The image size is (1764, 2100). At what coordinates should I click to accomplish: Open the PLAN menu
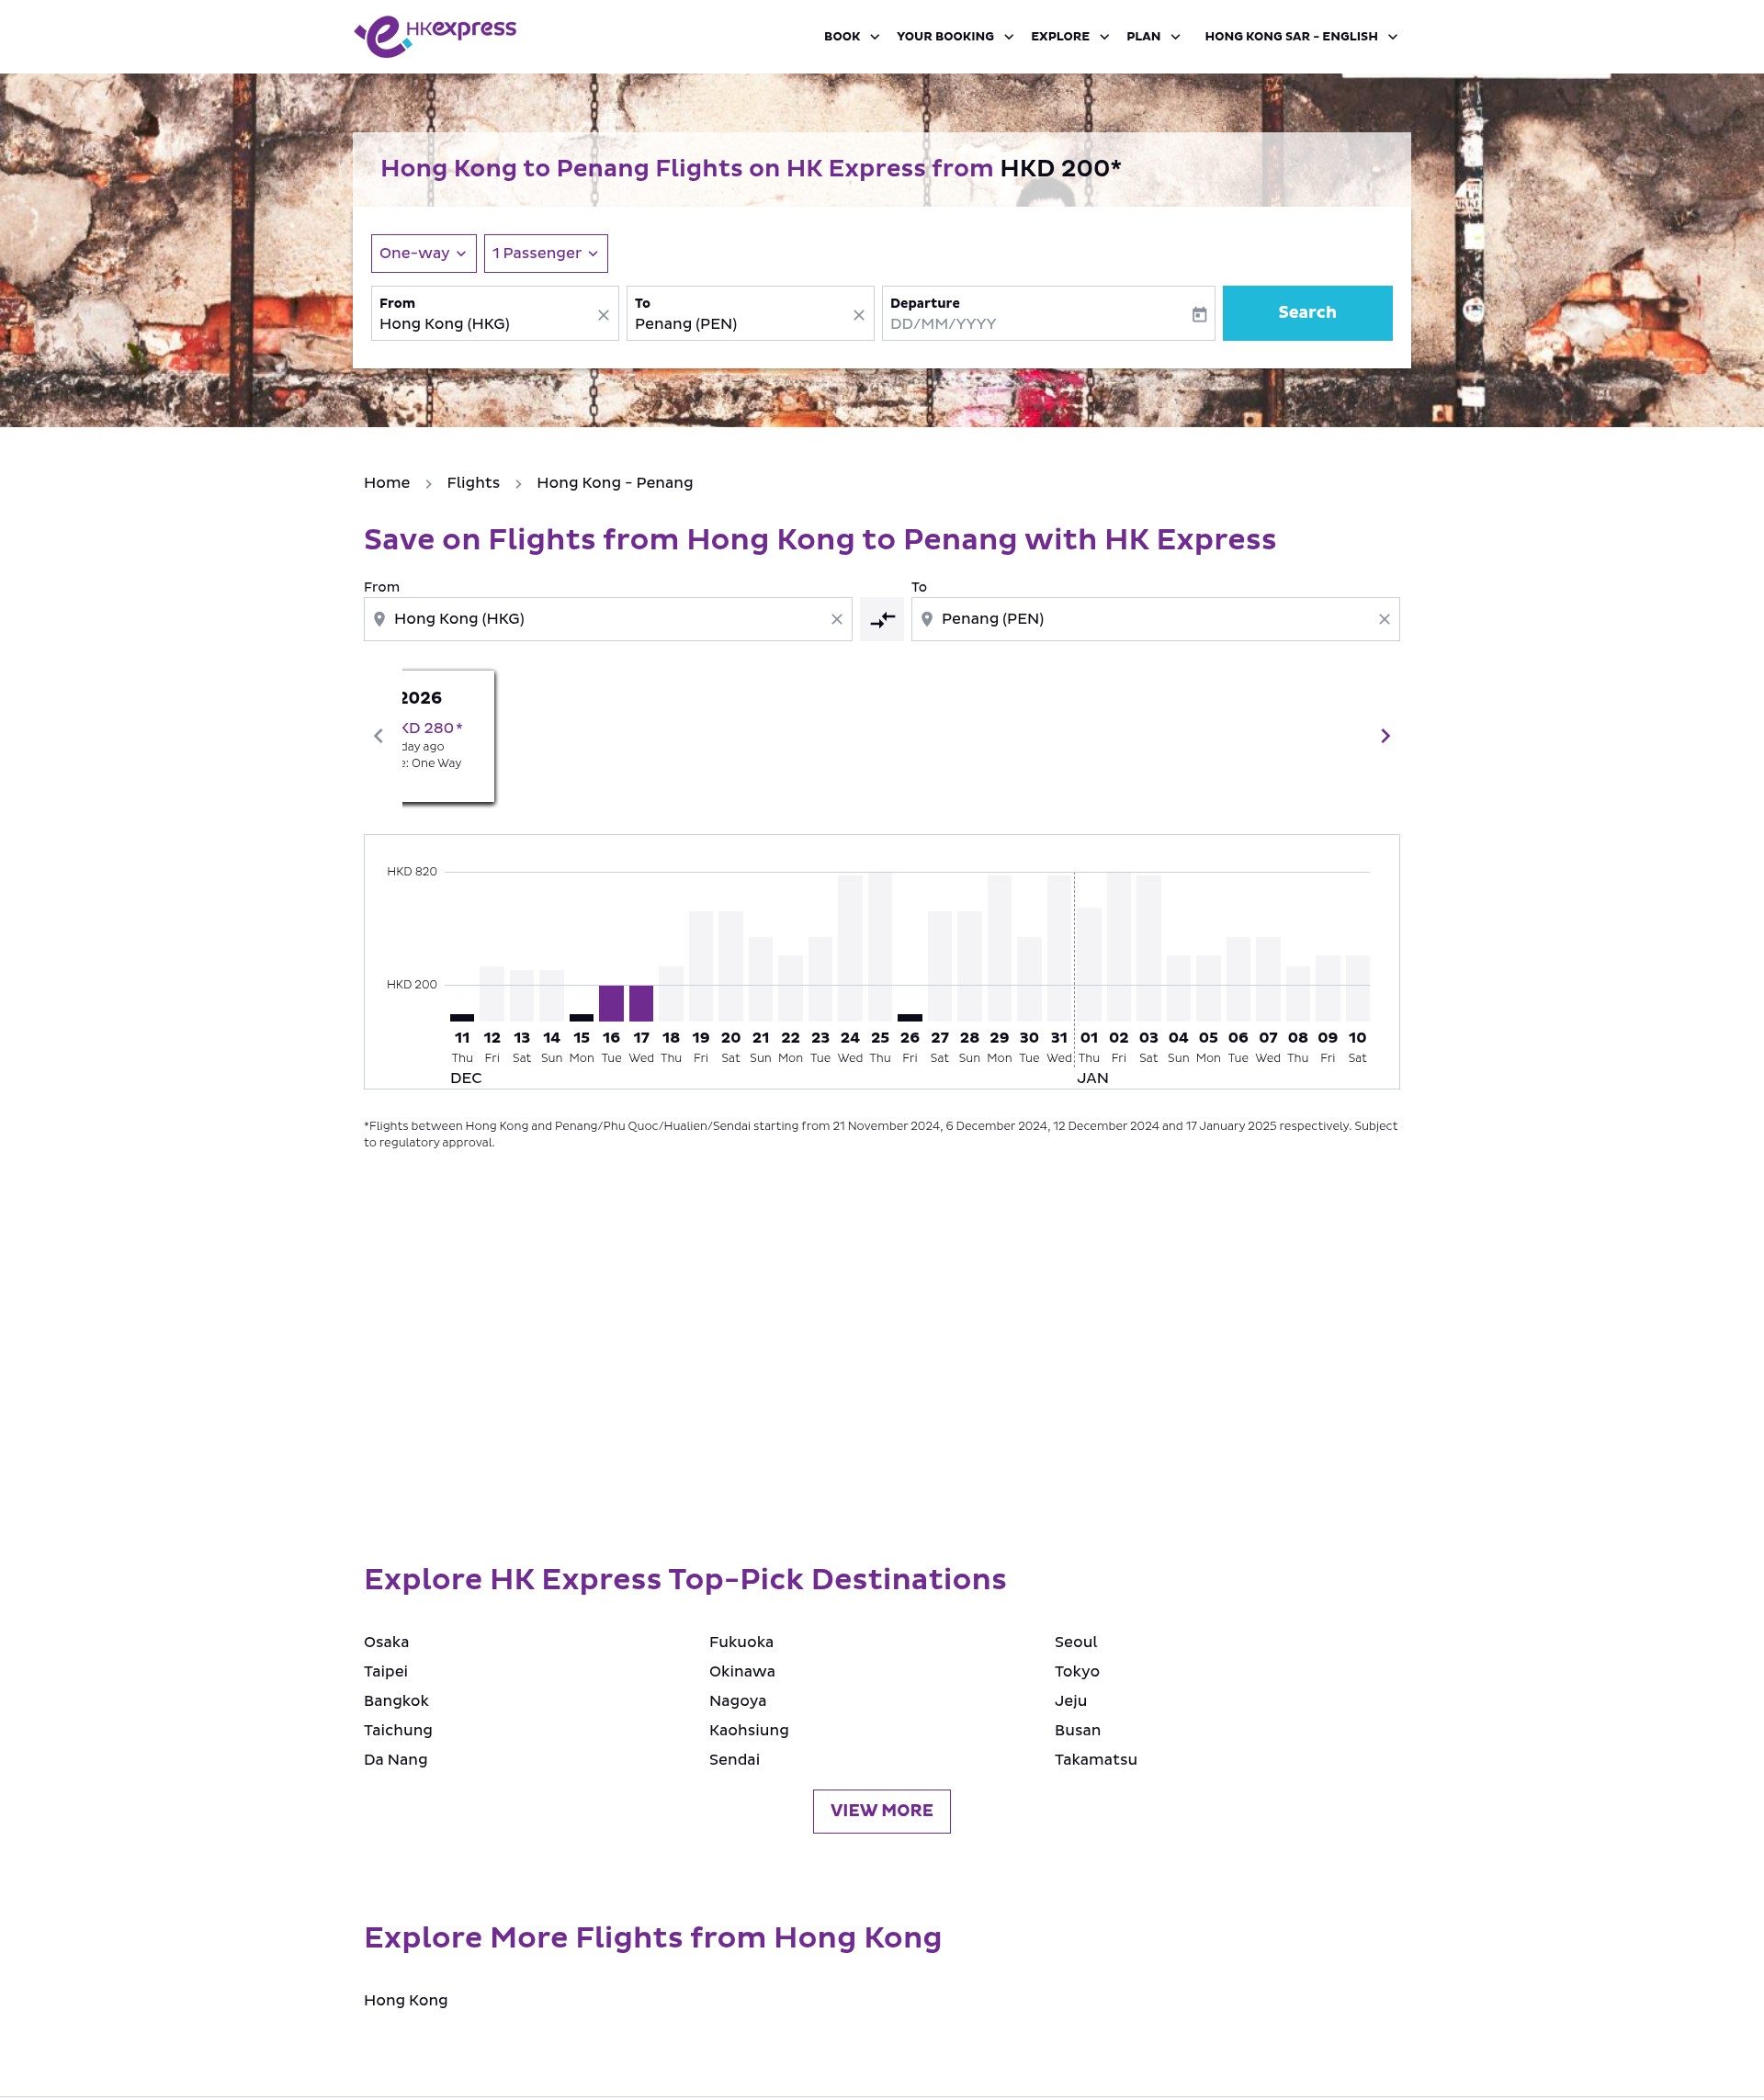coord(1153,36)
